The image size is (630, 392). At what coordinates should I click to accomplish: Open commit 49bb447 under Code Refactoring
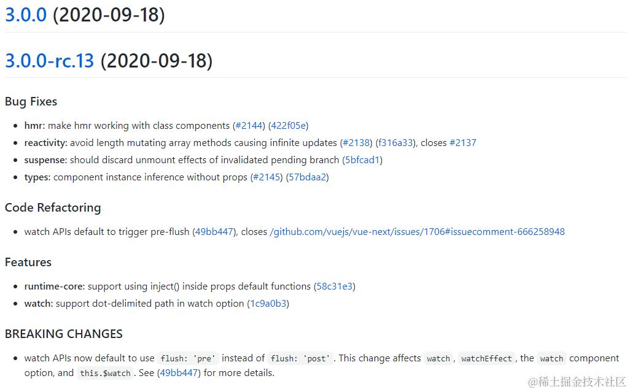214,232
